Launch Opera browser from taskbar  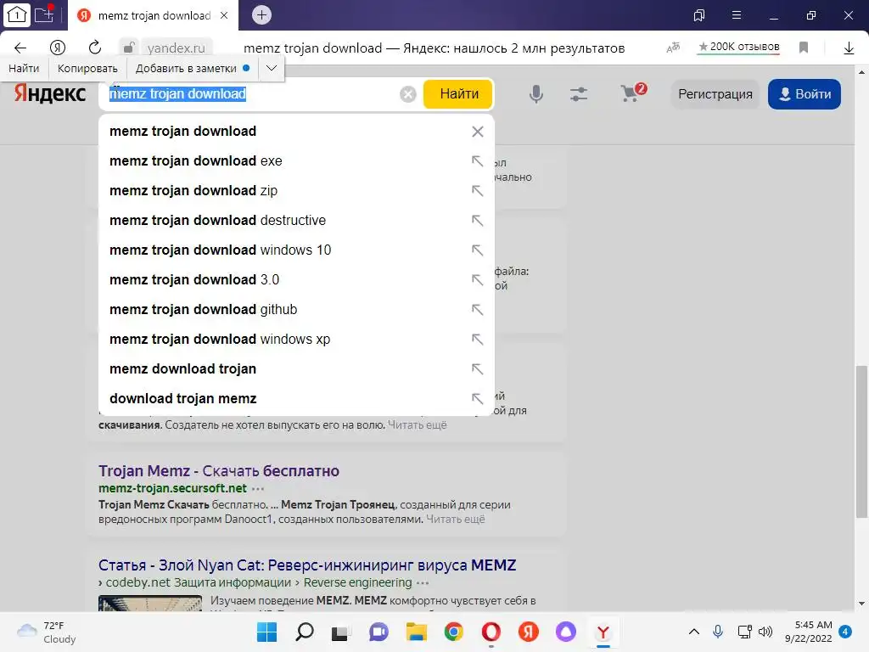491,632
